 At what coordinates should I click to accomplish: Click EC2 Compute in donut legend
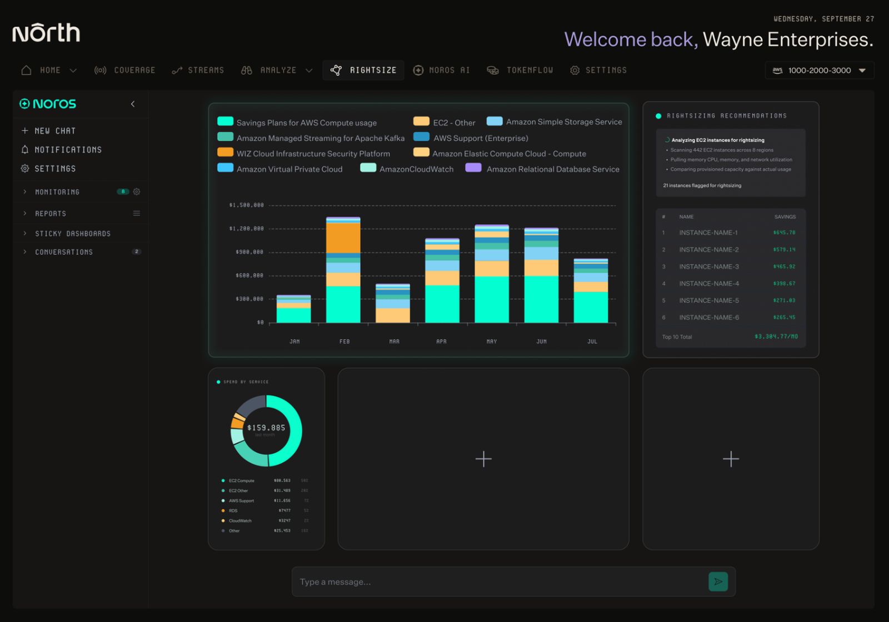(x=241, y=481)
